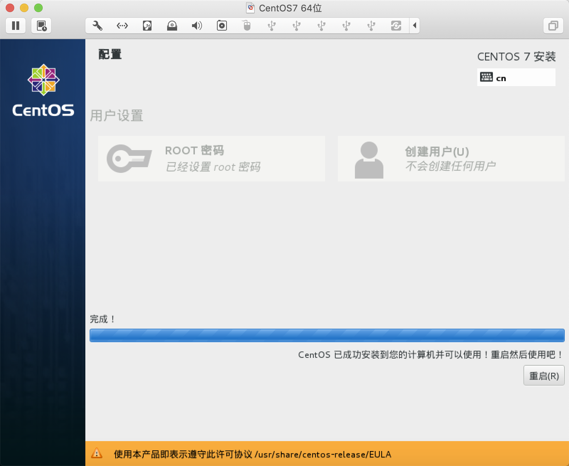Image resolution: width=569 pixels, height=466 pixels.
Task: Open the ROOT 密码 setting
Action: point(211,159)
